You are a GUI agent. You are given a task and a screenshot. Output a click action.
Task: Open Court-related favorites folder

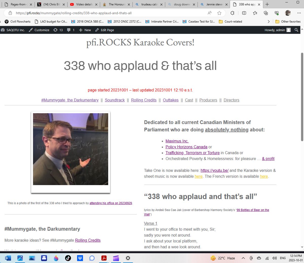pyautogui.click(x=230, y=22)
